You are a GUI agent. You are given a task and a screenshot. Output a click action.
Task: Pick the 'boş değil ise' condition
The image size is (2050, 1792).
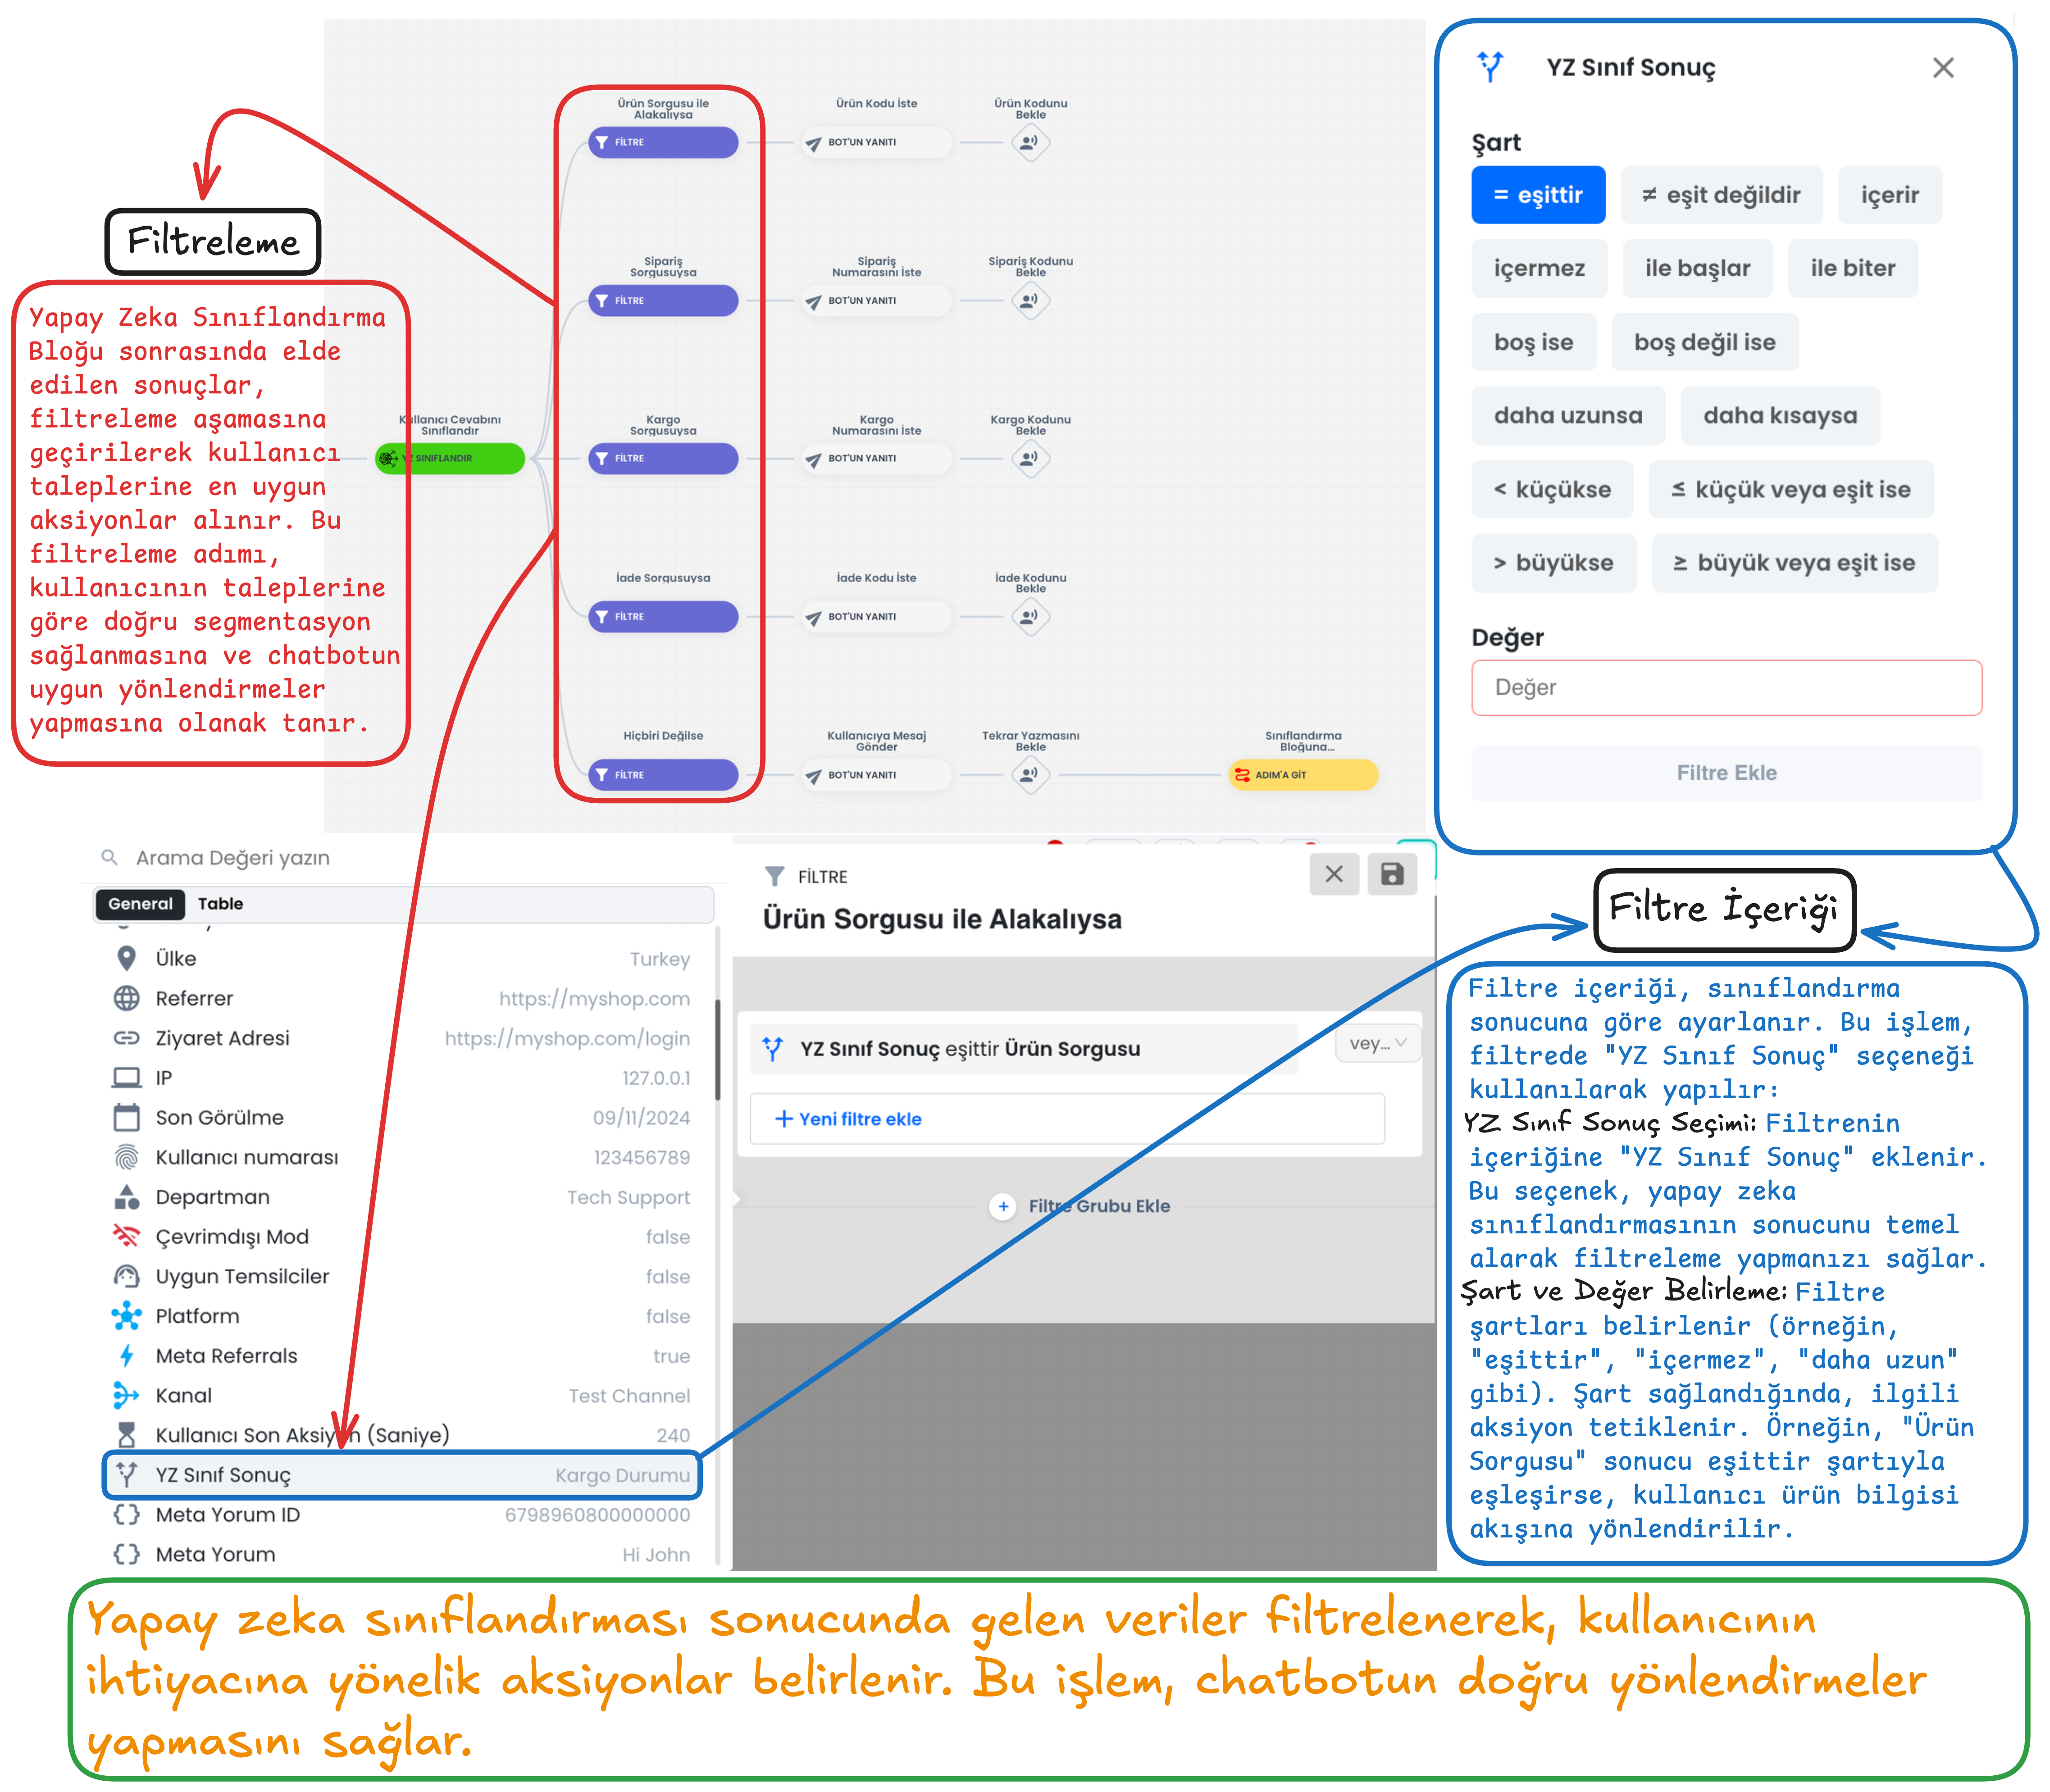click(x=1704, y=342)
